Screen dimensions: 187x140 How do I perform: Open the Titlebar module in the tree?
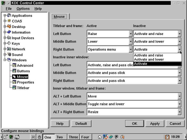click(x=23, y=88)
